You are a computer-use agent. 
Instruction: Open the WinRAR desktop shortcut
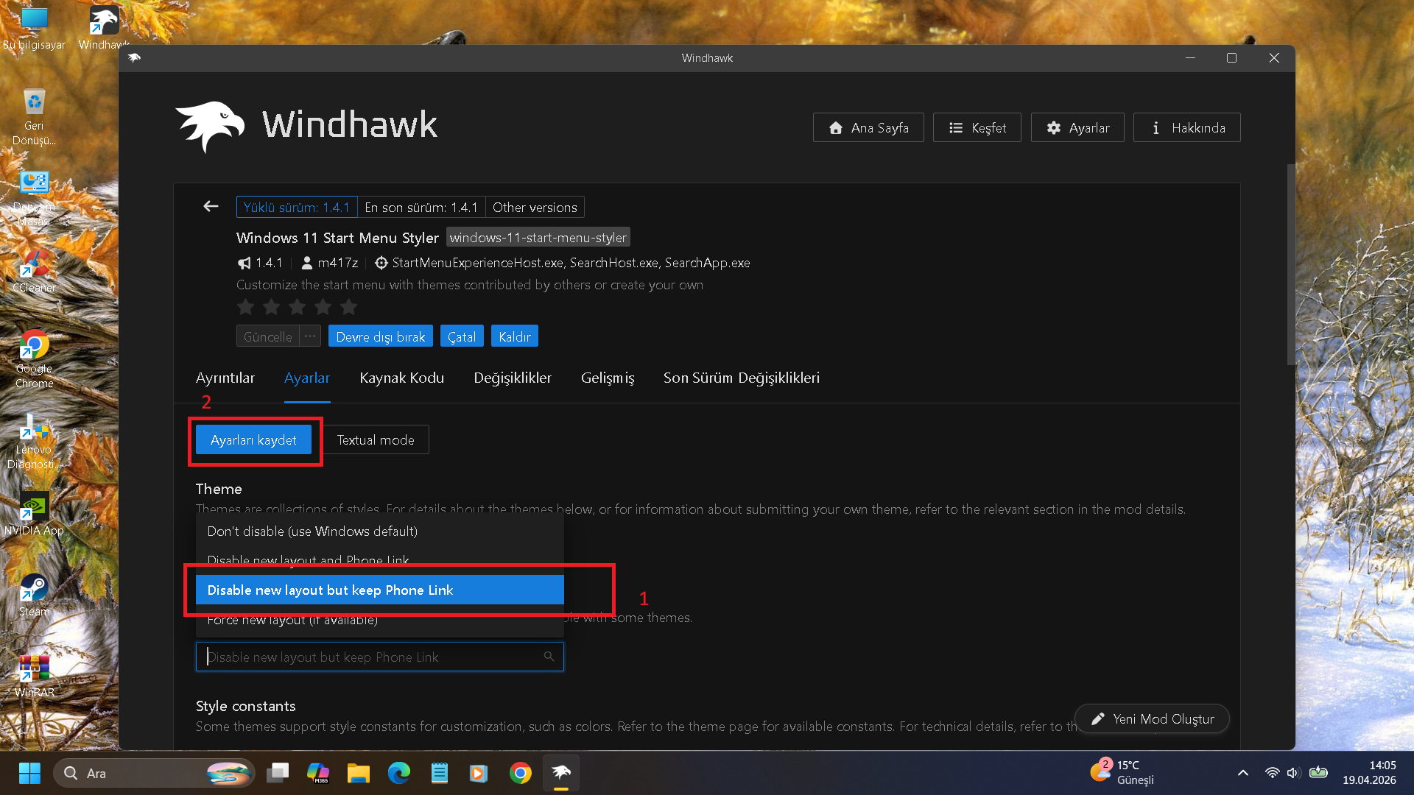point(34,676)
